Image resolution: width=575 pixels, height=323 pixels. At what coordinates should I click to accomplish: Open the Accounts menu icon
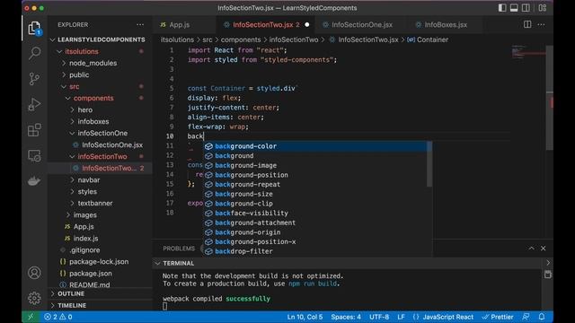[x=34, y=273]
